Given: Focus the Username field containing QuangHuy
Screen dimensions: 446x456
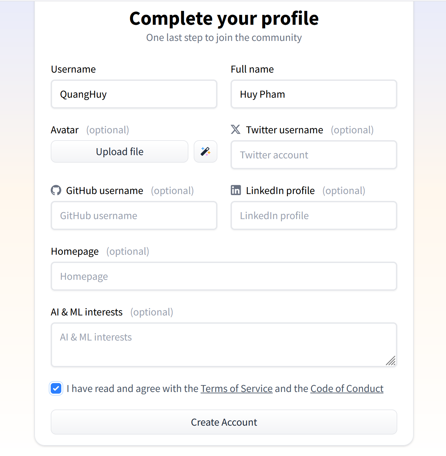Looking at the screenshot, I should coord(134,94).
